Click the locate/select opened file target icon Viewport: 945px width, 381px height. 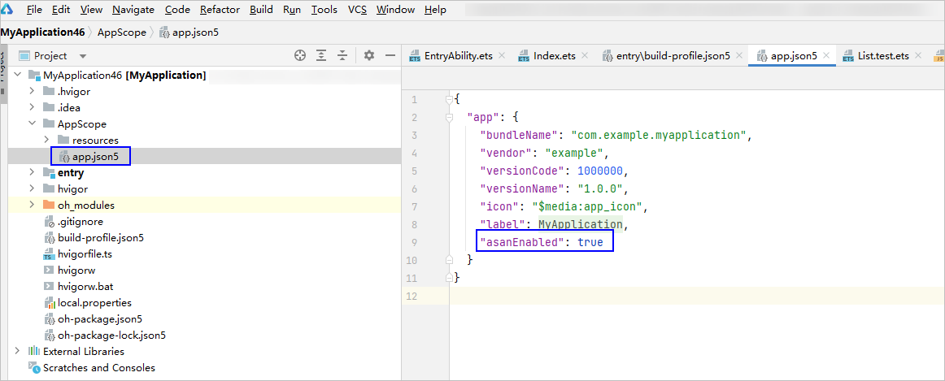click(300, 55)
